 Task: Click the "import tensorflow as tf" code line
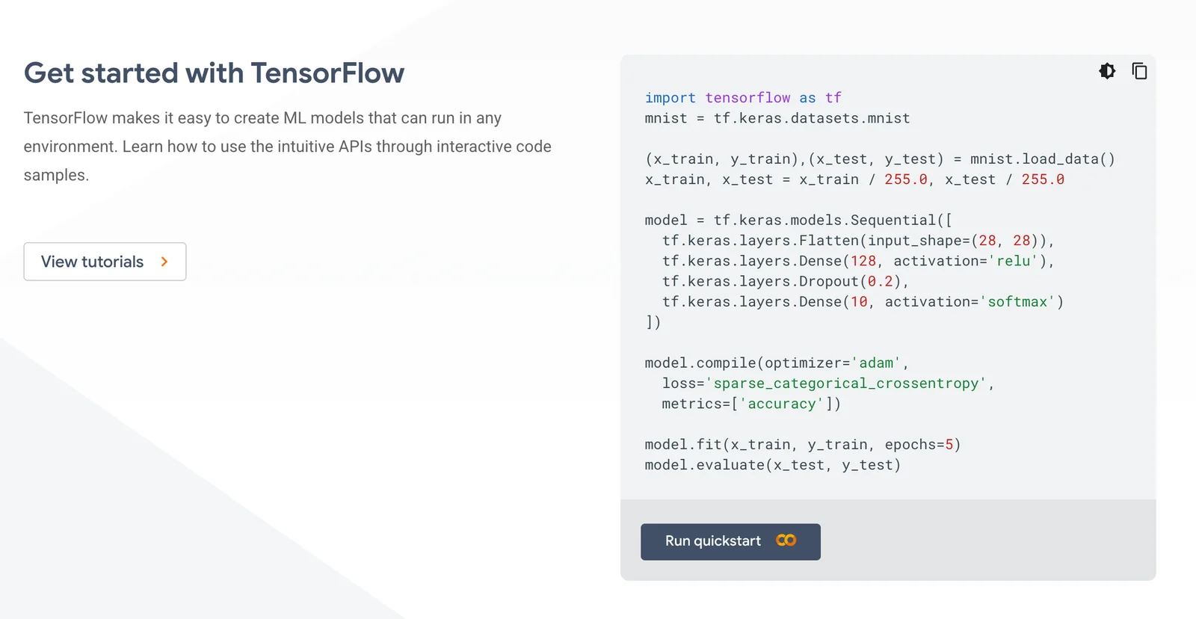[743, 98]
